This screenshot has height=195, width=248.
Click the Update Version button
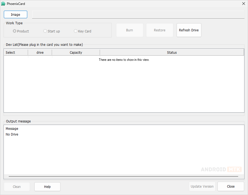[x=202, y=187]
